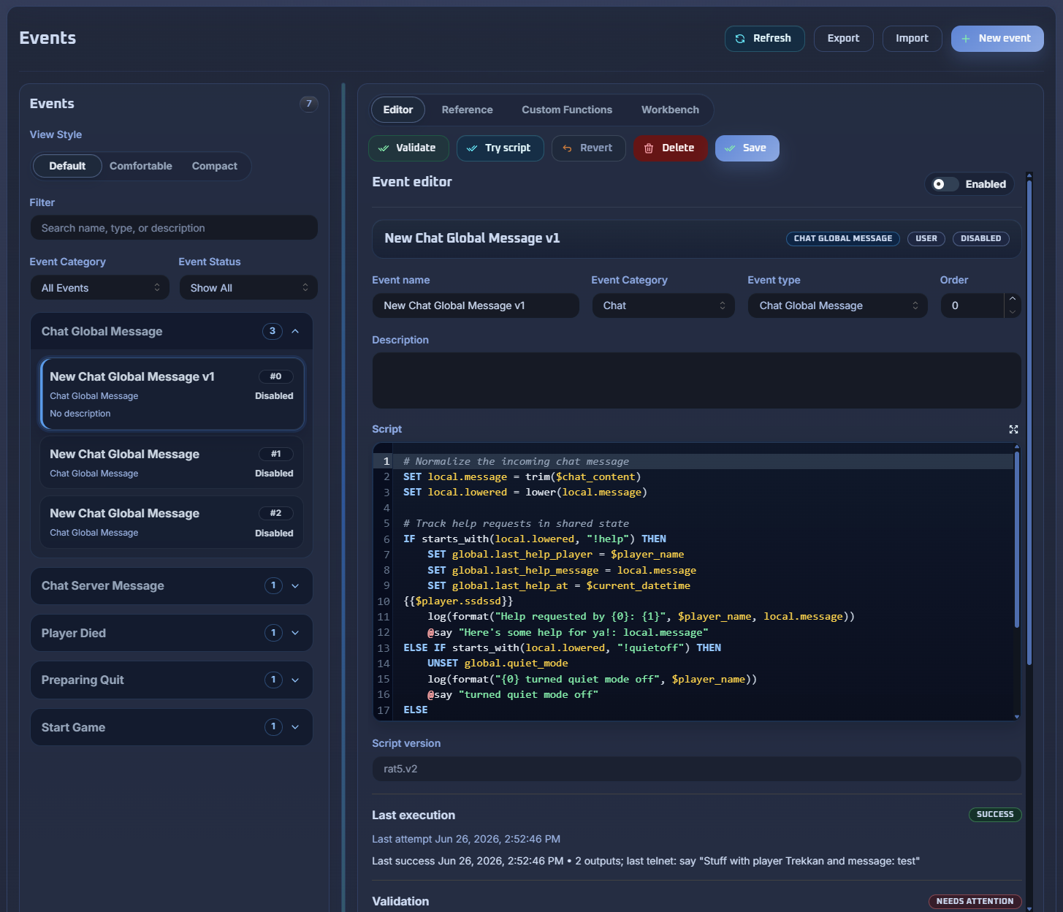Image resolution: width=1063 pixels, height=912 pixels.
Task: Click the Save button
Action: 747,148
